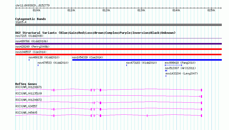Open the nsv499766 (Kidd2010b) variant label
This screenshot has height=130, width=229.
[x=32, y=41]
